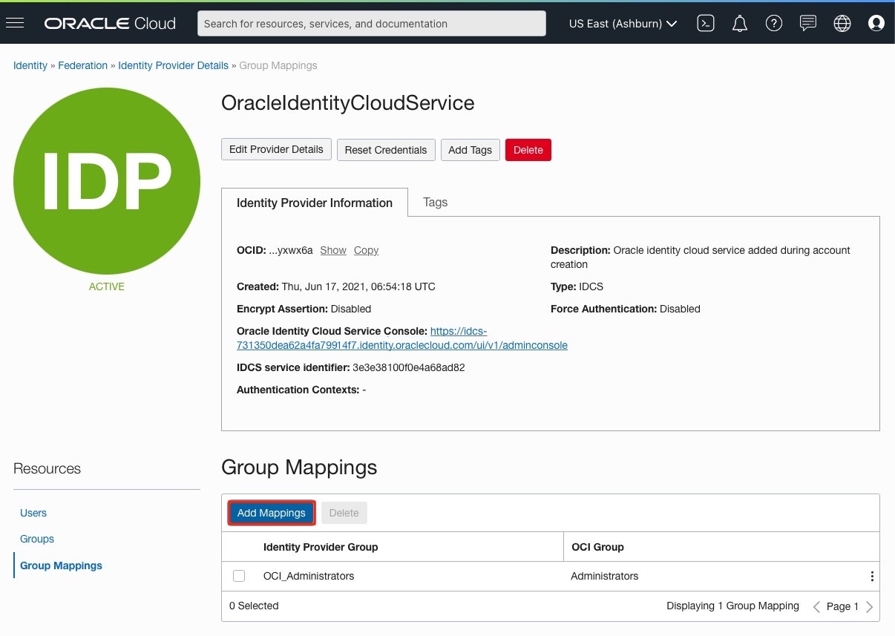This screenshot has width=895, height=636.
Task: Open the US East (Ashburn) region dropdown
Action: (623, 23)
